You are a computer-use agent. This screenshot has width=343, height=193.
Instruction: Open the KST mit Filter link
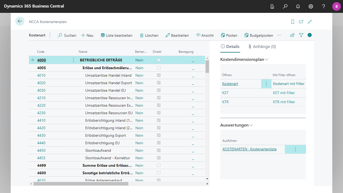click(x=284, y=93)
